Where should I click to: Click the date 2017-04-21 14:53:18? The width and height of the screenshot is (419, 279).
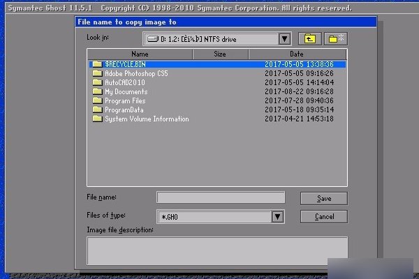(299, 119)
